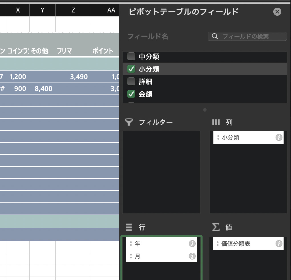Click the resize dot below field list
291x280 pixels.
click(205, 110)
